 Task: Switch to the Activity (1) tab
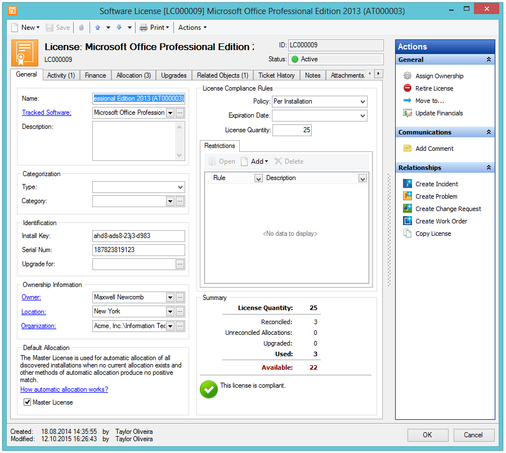[61, 75]
